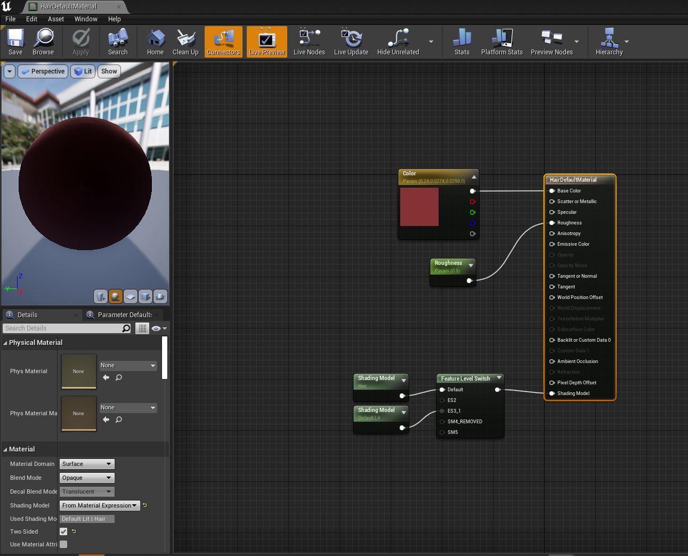
Task: Click the Preview Nodes icon
Action: tap(552, 42)
